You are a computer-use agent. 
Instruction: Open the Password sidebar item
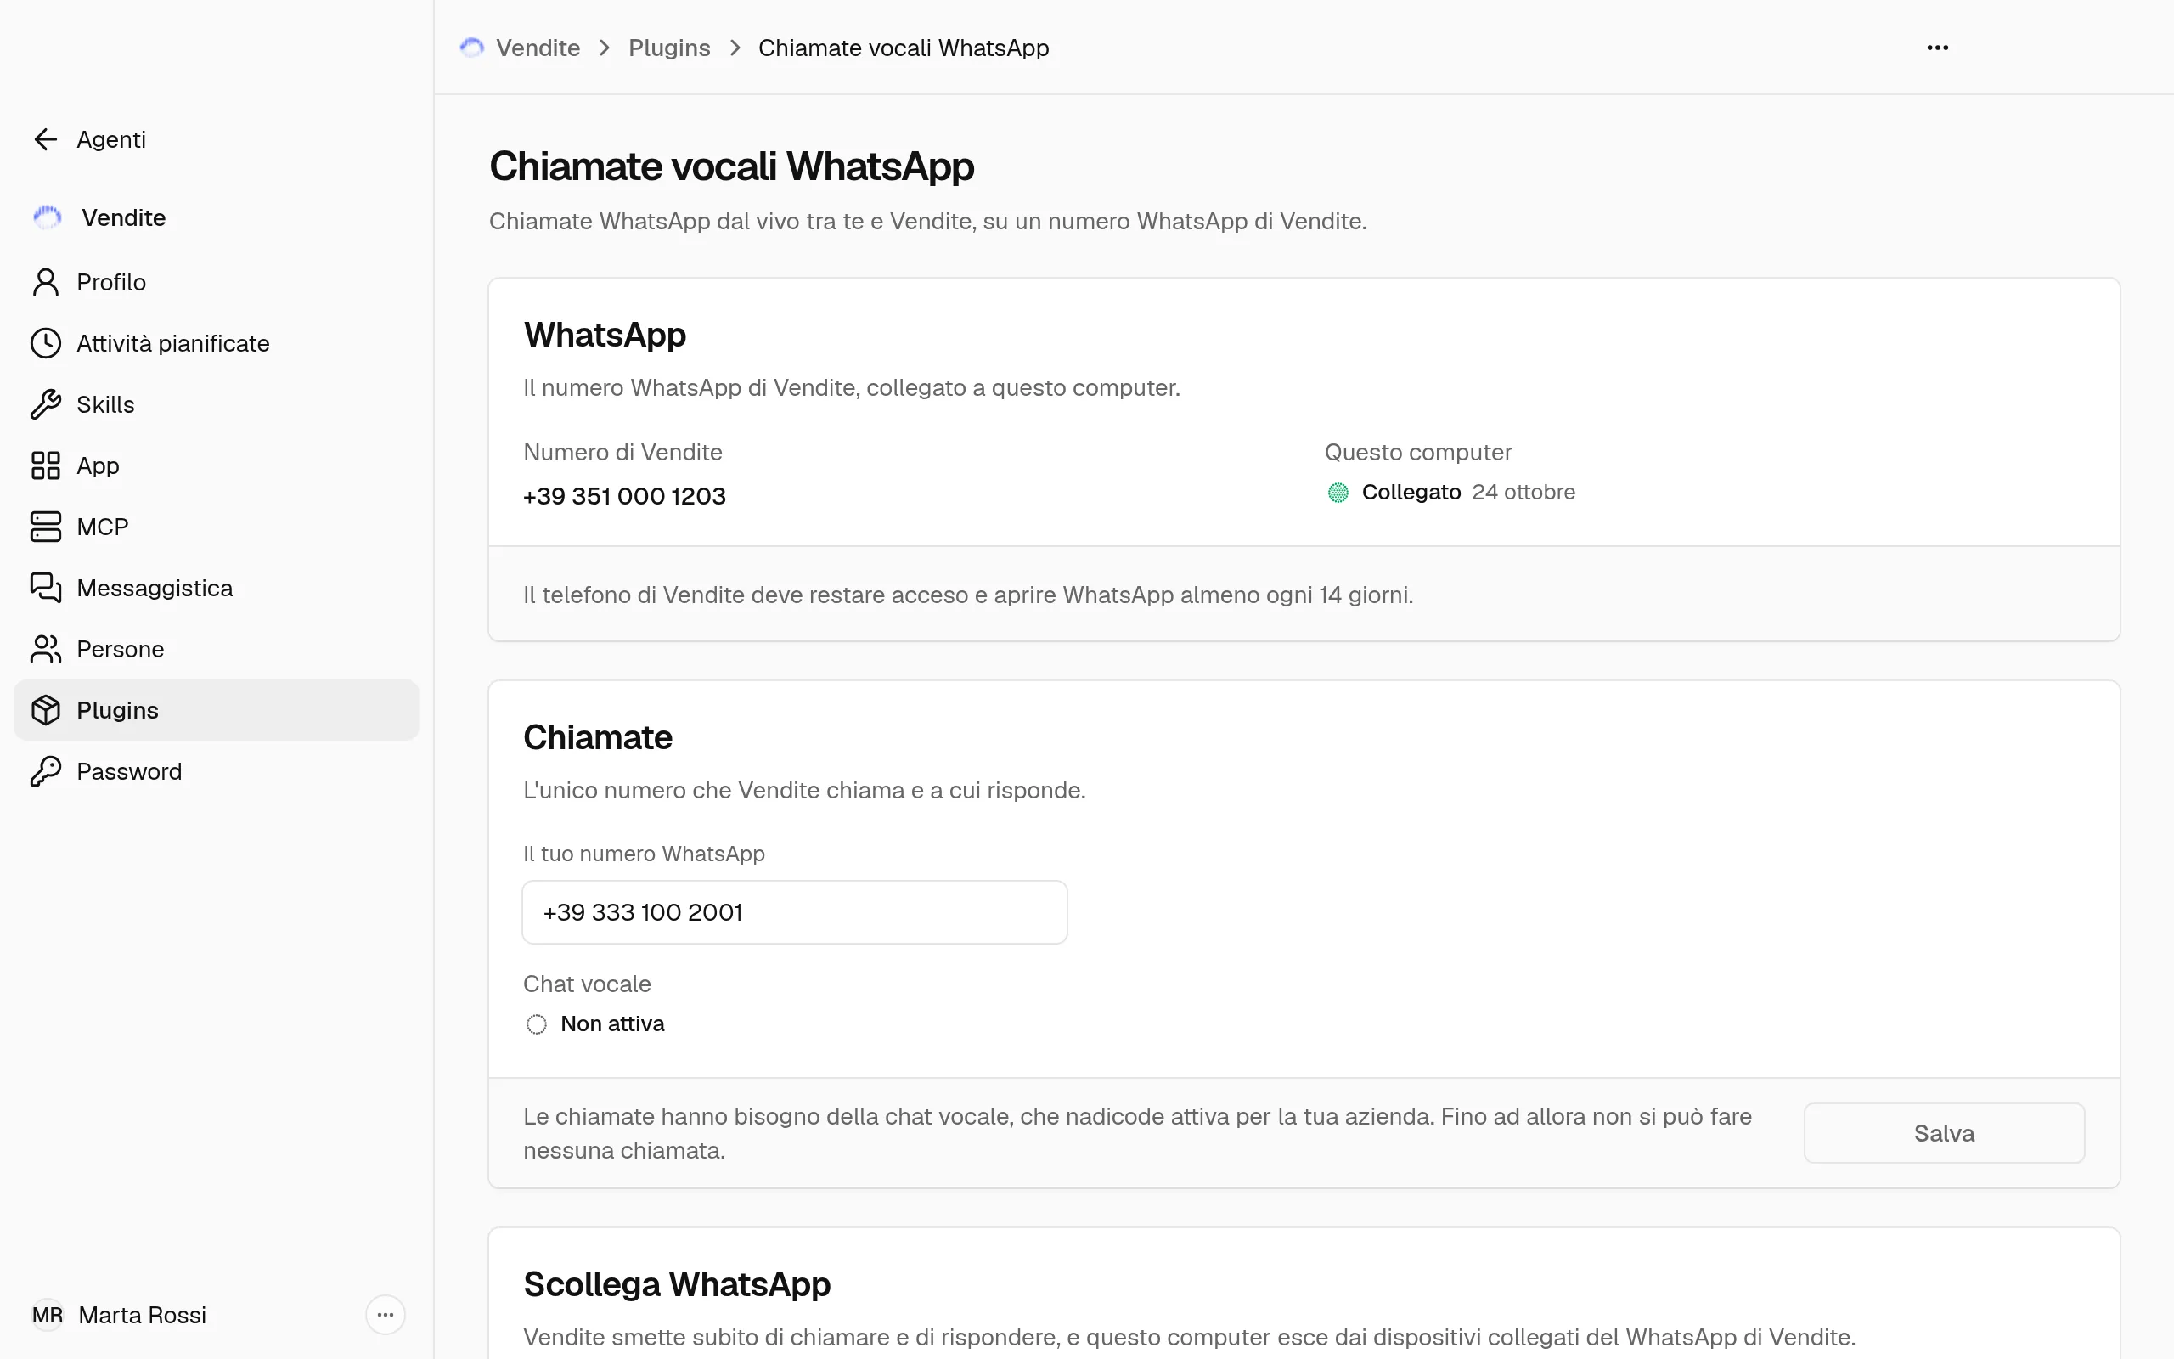click(217, 771)
